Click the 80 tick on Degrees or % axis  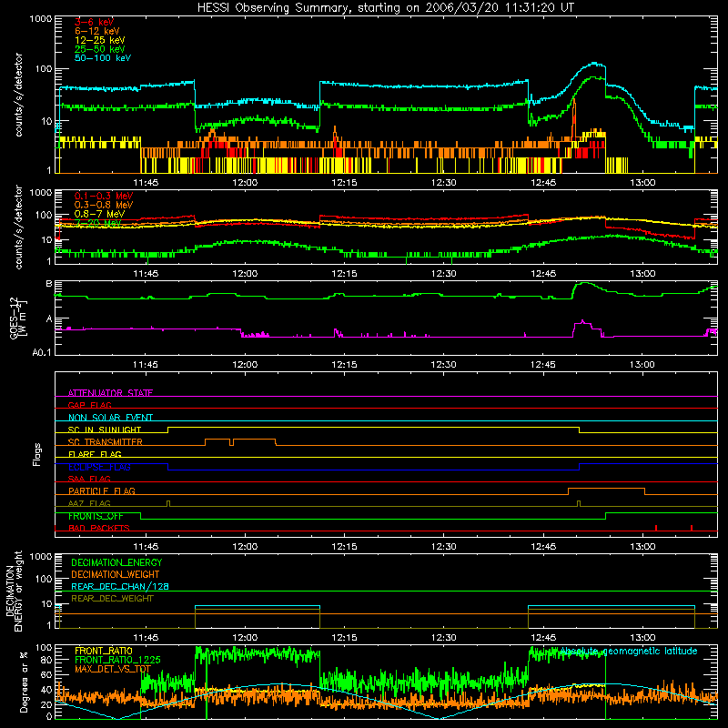click(x=46, y=660)
